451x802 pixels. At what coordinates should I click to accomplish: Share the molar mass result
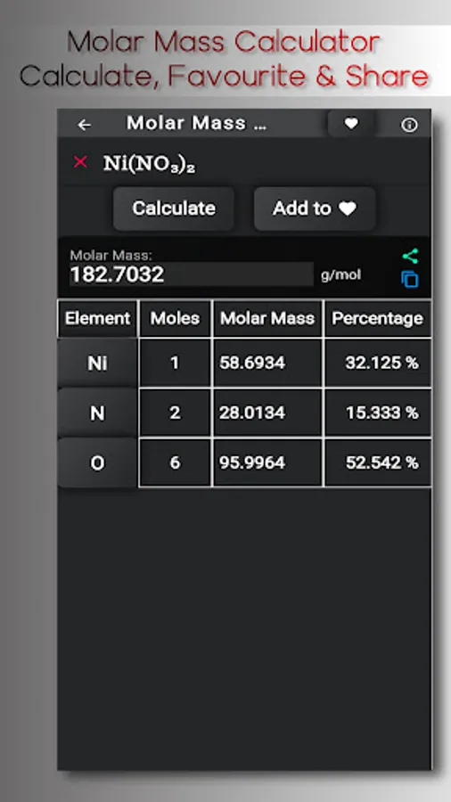pos(410,257)
